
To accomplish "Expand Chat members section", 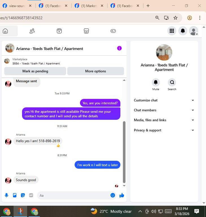I will point(164,110).
